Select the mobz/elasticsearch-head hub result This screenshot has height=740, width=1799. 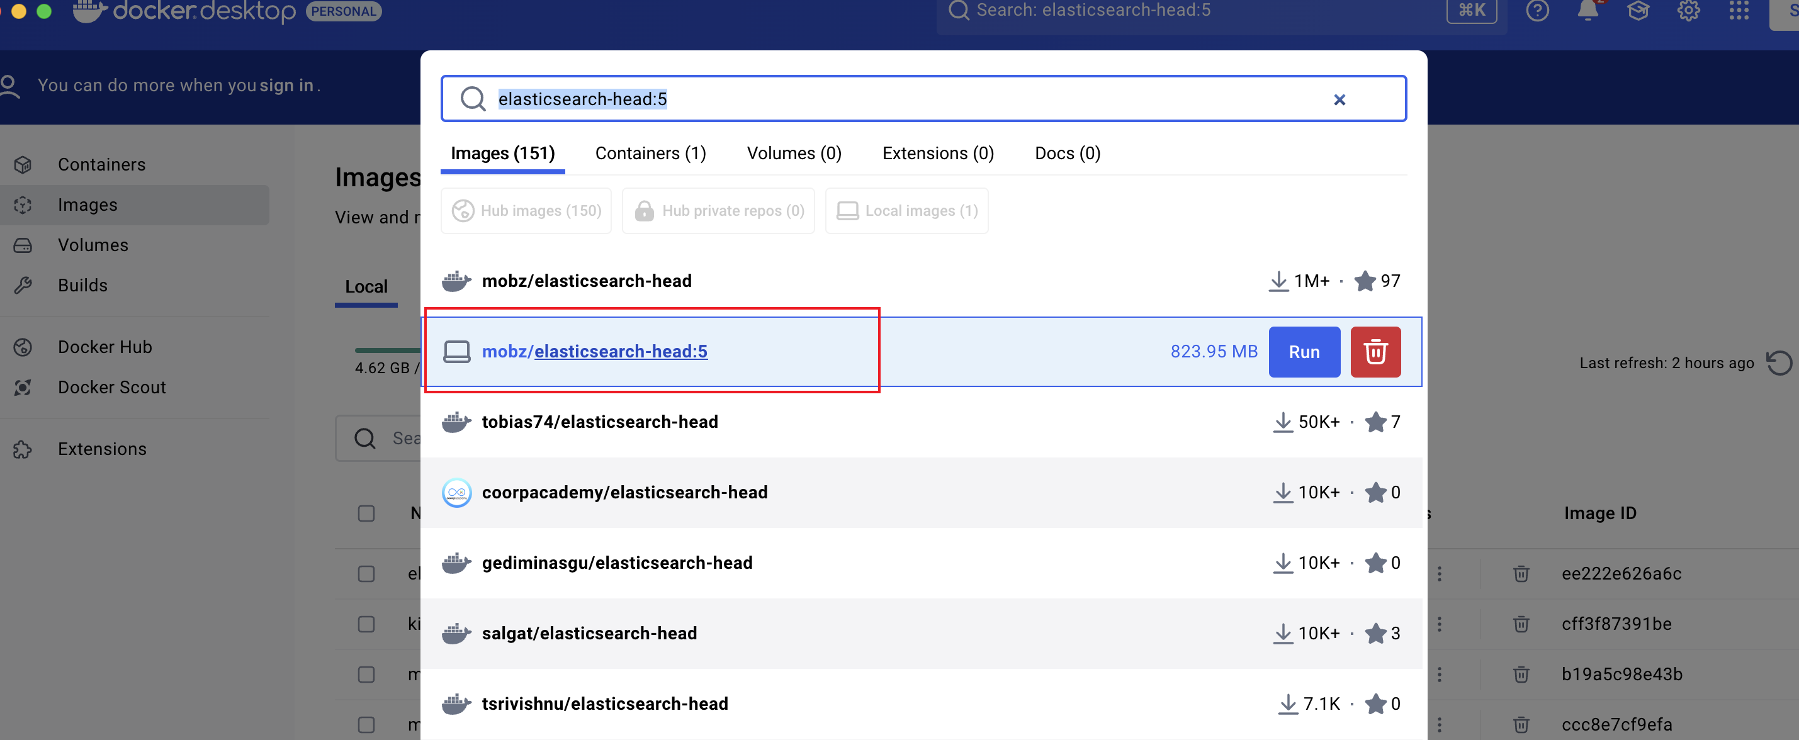[x=921, y=281]
